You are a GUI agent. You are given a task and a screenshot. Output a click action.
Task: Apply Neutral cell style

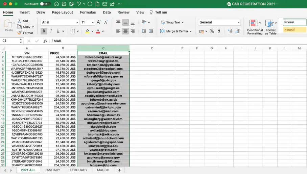pyautogui.click(x=295, y=29)
